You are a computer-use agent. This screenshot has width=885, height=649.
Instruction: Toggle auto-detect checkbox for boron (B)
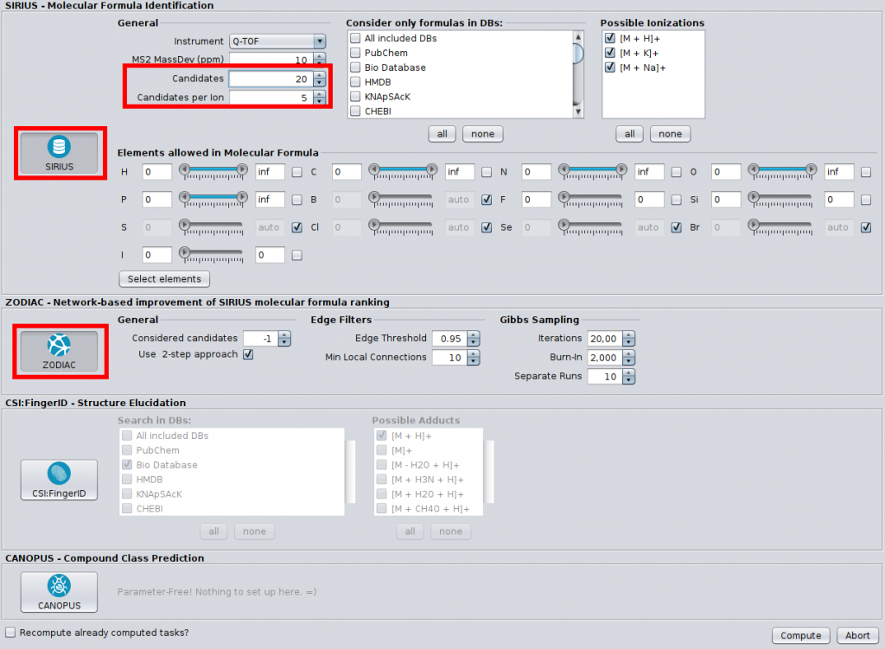click(487, 200)
